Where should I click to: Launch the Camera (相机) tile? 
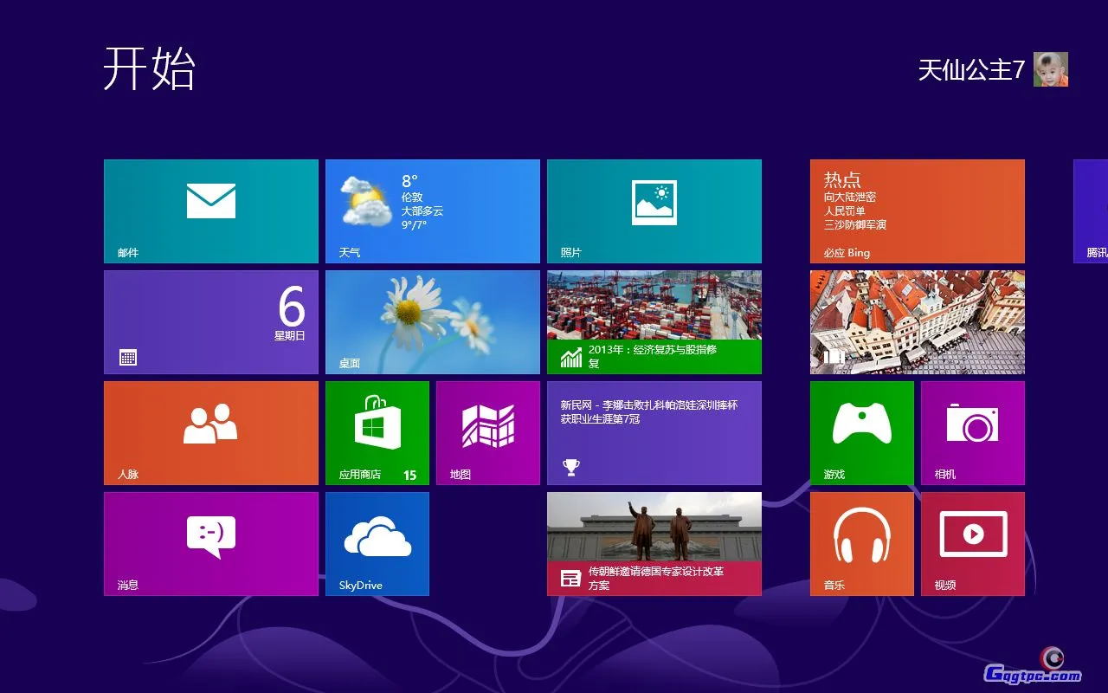972,432
